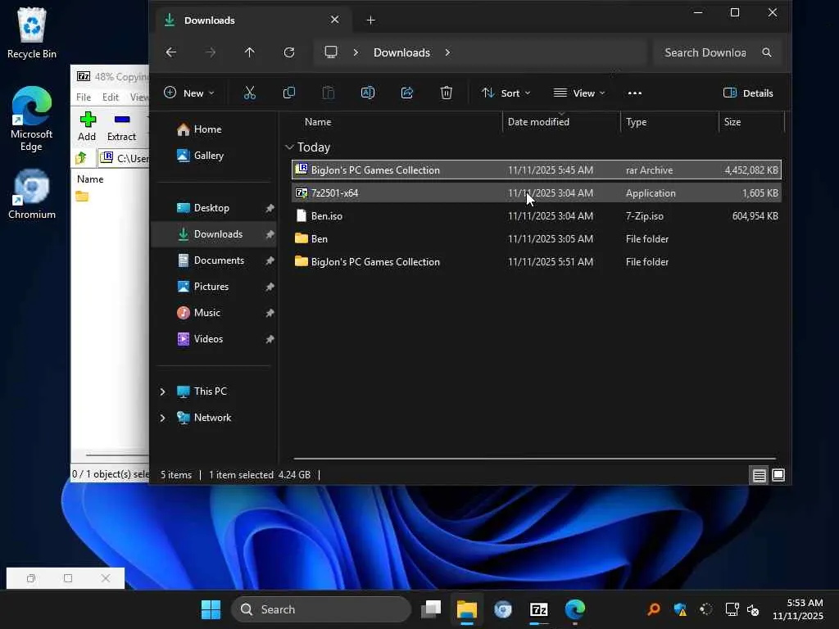Click the New button in toolbar
839x629 pixels.
point(188,93)
